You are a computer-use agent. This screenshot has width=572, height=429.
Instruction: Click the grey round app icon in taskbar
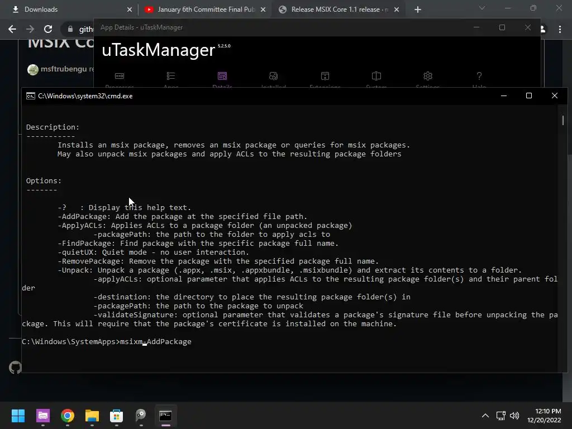click(141, 416)
